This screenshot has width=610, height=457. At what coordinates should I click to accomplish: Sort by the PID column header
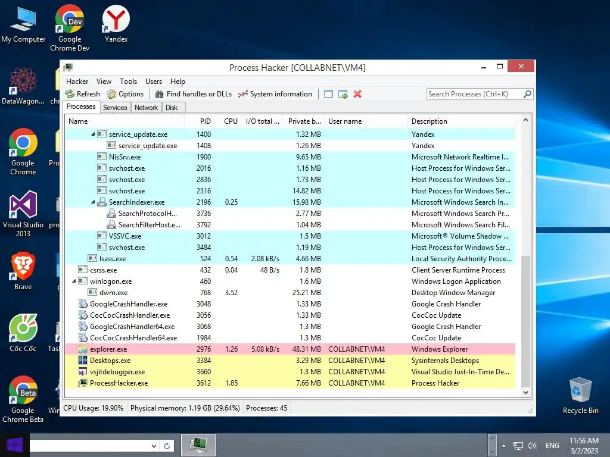199,121
